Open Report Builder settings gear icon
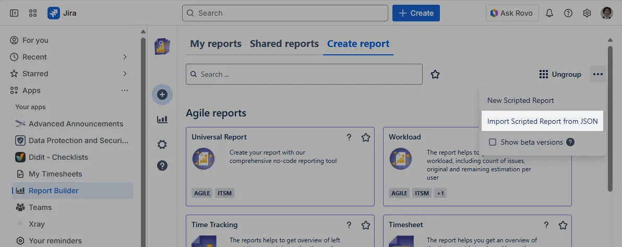622x247 pixels. tap(162, 144)
